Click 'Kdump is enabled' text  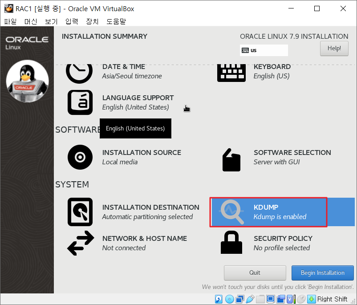280,217
